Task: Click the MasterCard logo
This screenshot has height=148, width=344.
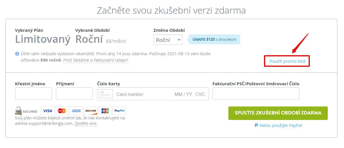Action: [x=62, y=111]
